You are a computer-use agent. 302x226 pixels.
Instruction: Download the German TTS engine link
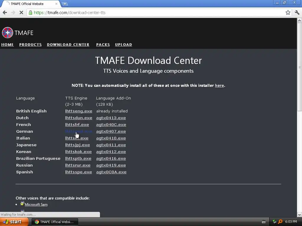(78, 132)
